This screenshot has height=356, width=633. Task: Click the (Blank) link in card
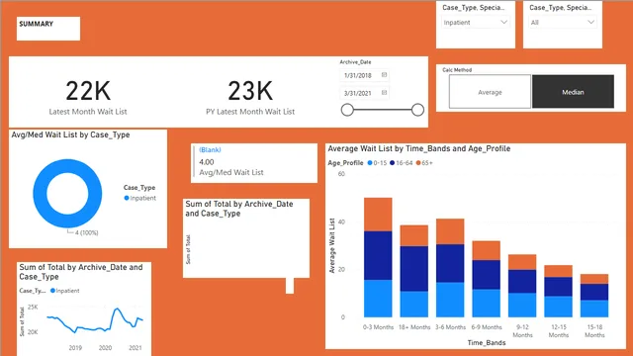tap(210, 149)
